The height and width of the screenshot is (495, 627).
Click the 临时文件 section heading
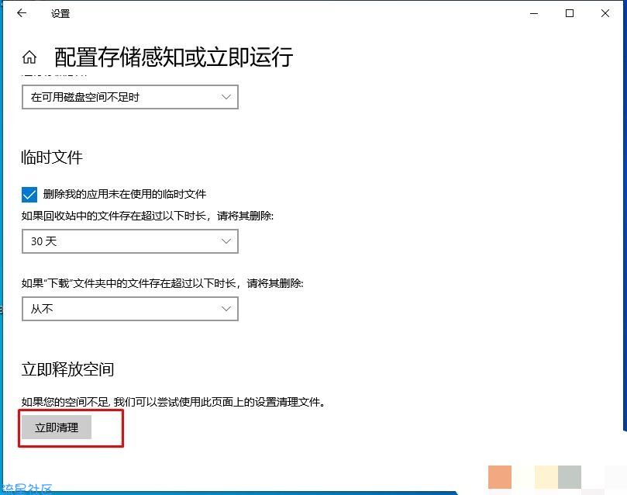(x=52, y=157)
